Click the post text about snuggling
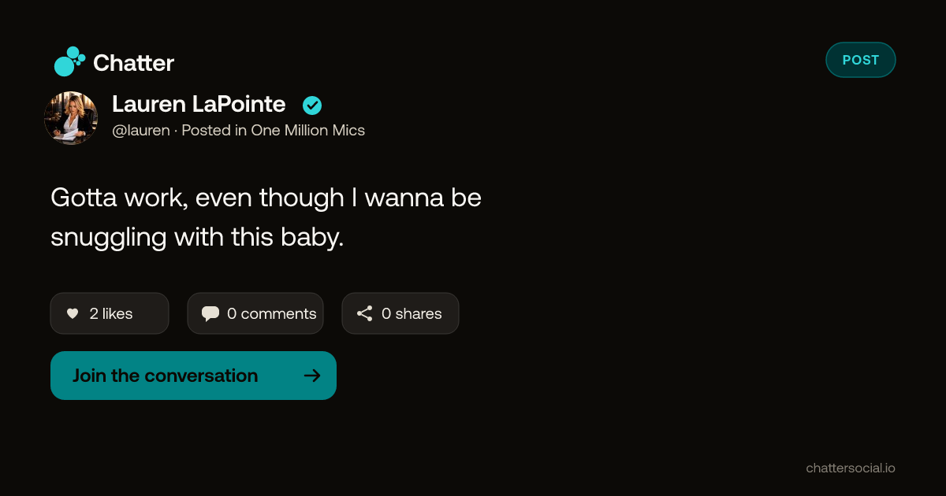The height and width of the screenshot is (496, 946). tap(266, 217)
